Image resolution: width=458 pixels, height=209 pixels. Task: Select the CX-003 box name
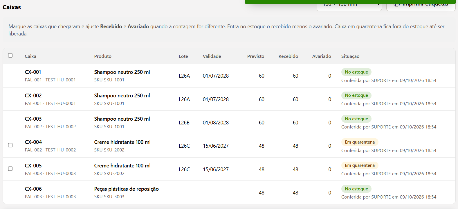point(33,119)
